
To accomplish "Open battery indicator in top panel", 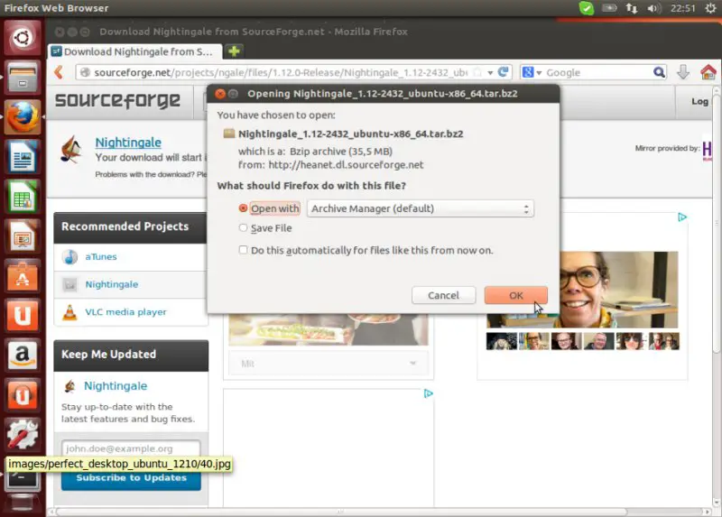I will coord(609,8).
